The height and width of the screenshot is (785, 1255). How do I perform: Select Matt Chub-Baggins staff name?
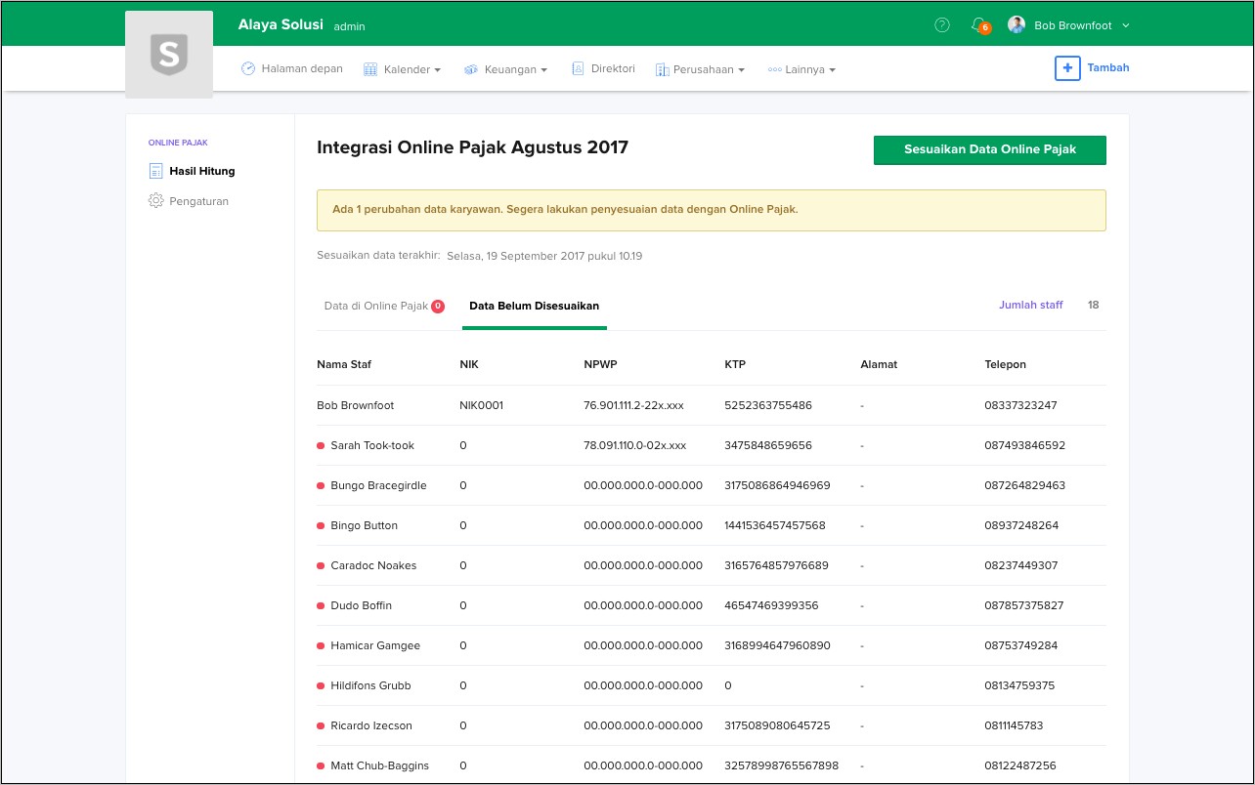click(x=379, y=765)
